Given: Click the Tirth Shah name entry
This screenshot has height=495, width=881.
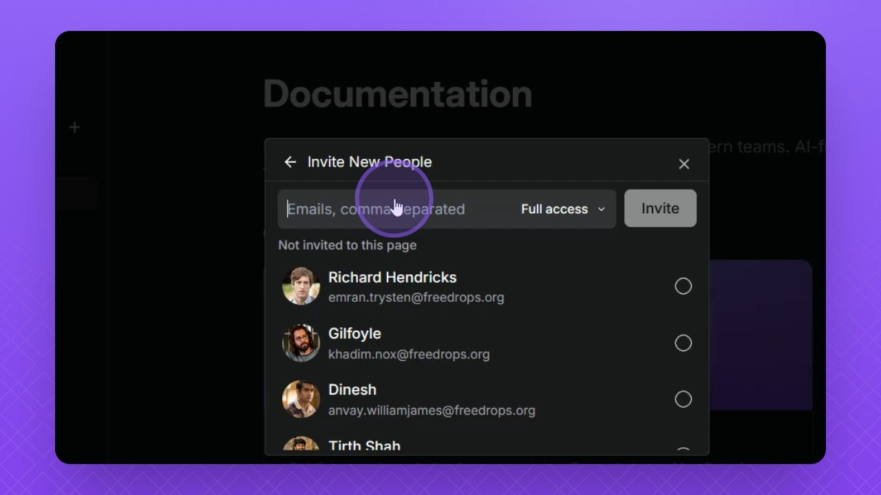Looking at the screenshot, I should [x=364, y=445].
